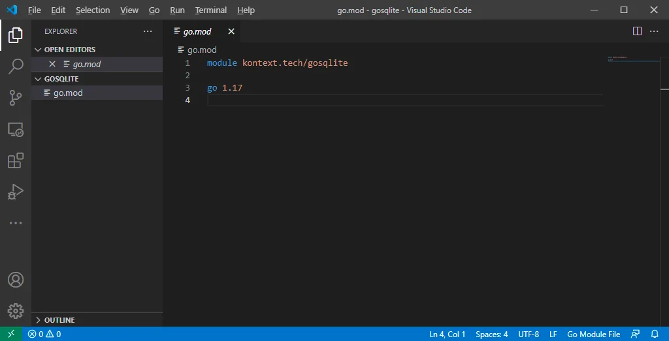Click Spaces: 4 indentation setting
The image size is (669, 341).
tap(491, 334)
